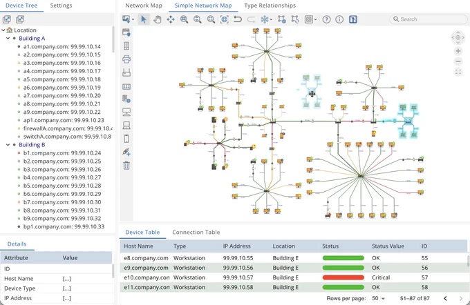The height and width of the screenshot is (305, 470).
Task: Undo the last map action
Action: pos(238,19)
